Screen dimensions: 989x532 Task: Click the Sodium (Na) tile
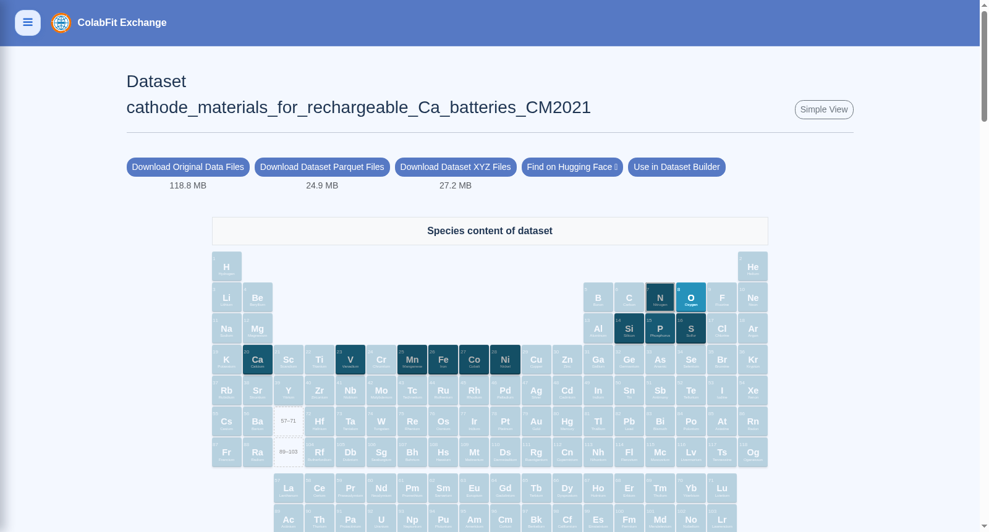click(227, 329)
